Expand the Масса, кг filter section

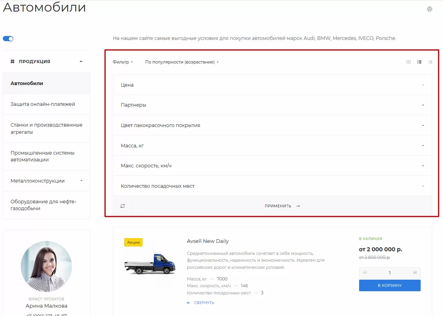click(272, 145)
